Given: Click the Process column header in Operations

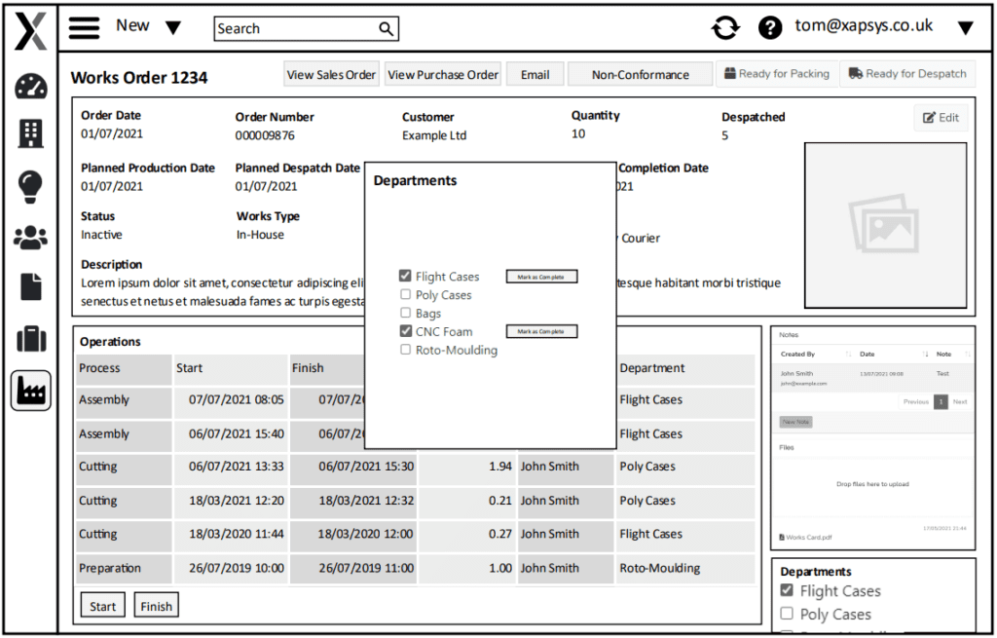Looking at the screenshot, I should [124, 369].
